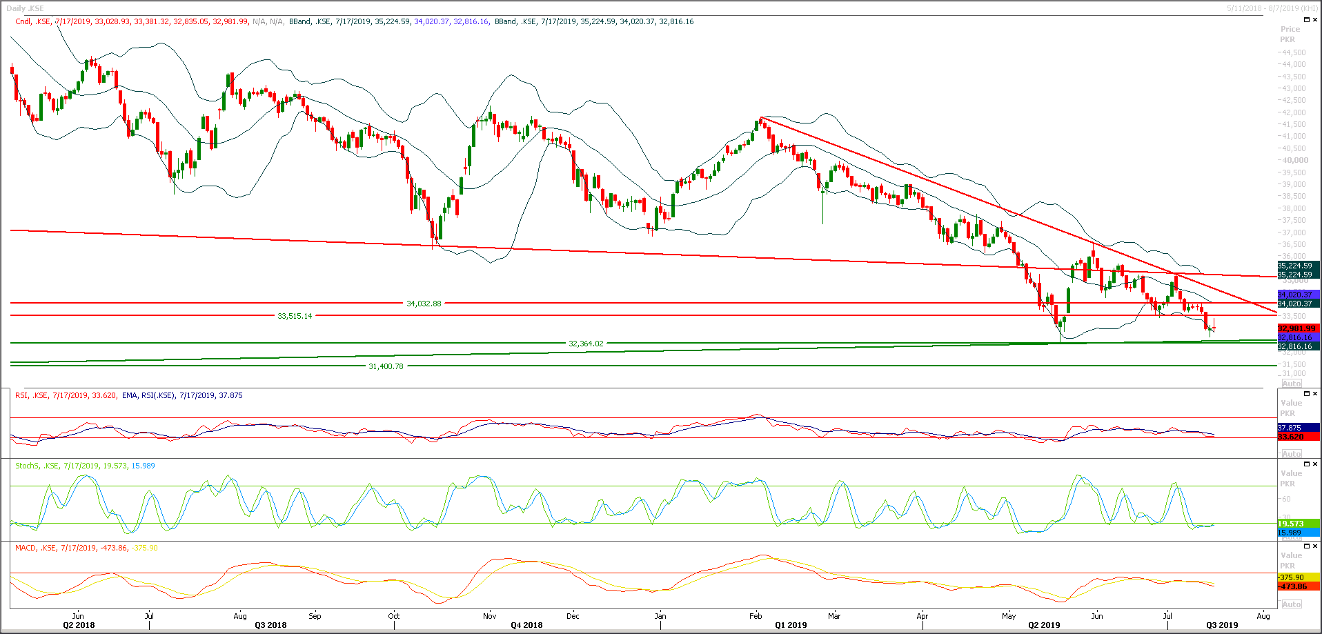Close the RSI indicator pane

(1315, 394)
